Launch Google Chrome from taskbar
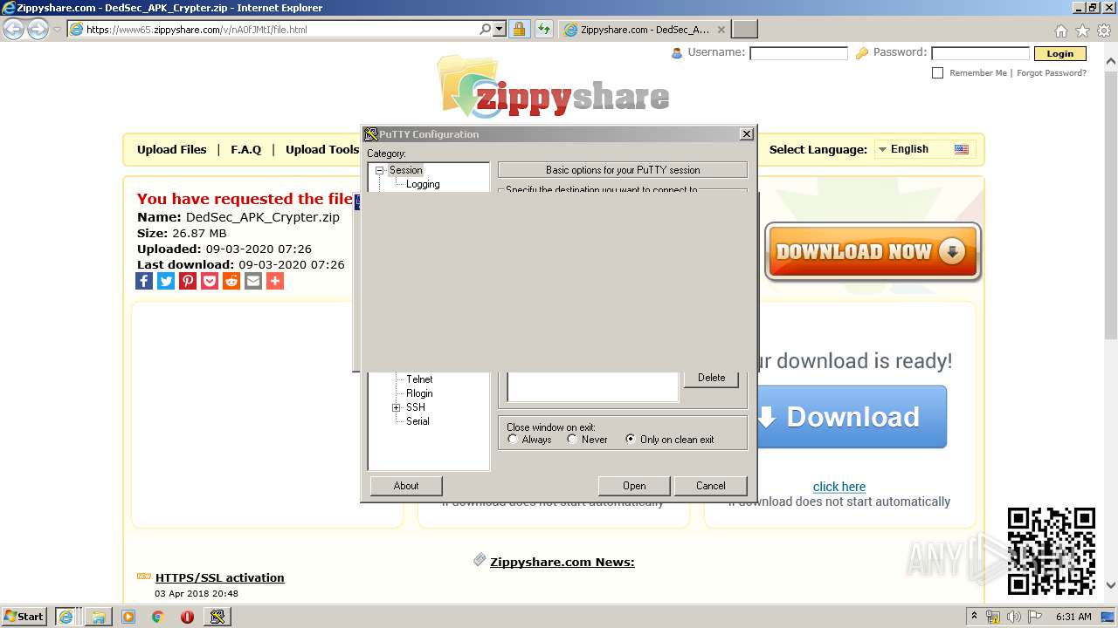Image resolution: width=1118 pixels, height=628 pixels. pos(157,616)
